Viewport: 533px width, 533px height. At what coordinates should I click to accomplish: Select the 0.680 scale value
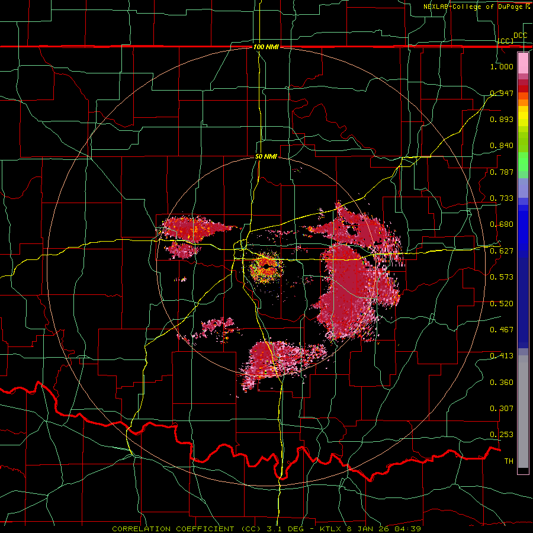click(x=502, y=224)
